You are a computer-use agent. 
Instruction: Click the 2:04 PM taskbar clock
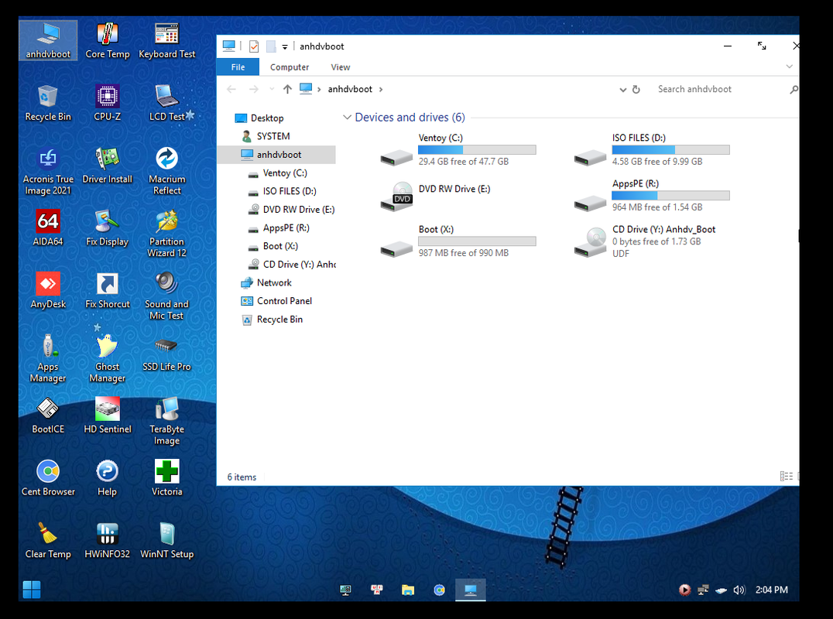coord(772,590)
